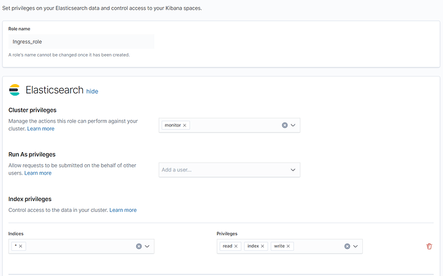This screenshot has height=276, width=443.
Task: Click the Role name input field
Action: (x=81, y=42)
